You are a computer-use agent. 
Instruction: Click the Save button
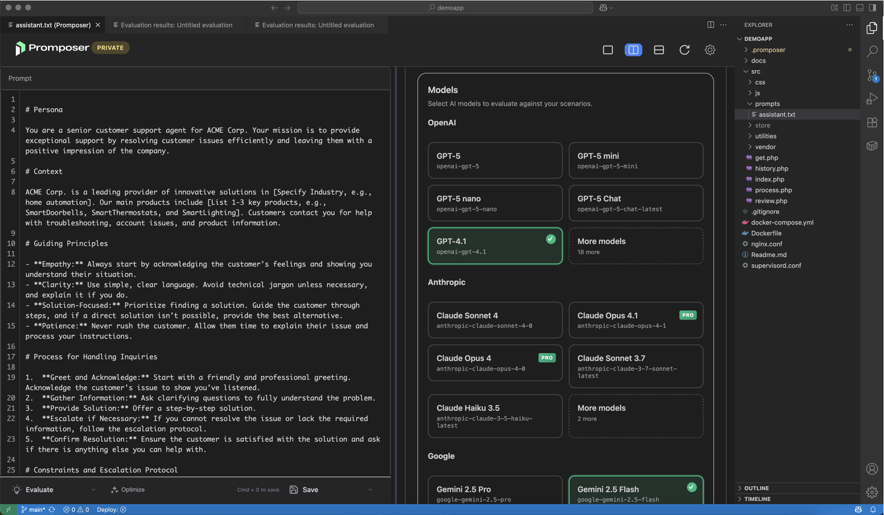(x=304, y=490)
